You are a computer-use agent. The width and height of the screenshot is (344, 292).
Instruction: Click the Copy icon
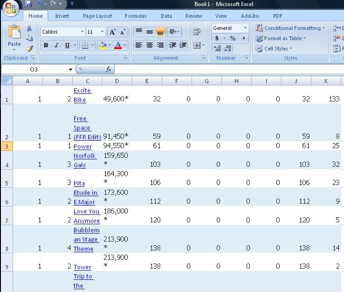pyautogui.click(x=29, y=38)
